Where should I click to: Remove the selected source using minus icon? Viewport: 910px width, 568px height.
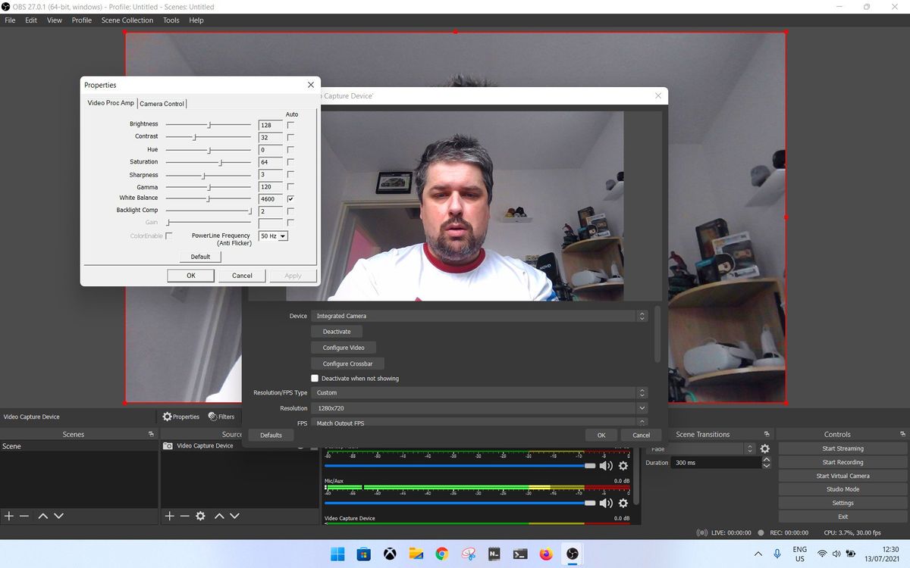184,516
